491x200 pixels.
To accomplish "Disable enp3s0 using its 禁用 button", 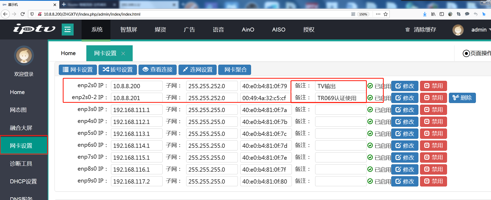I will point(433,110).
